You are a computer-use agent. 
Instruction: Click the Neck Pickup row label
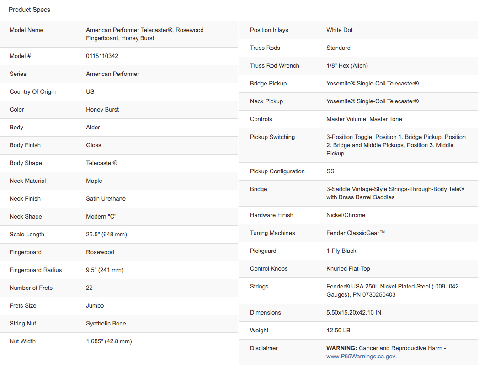[266, 101]
